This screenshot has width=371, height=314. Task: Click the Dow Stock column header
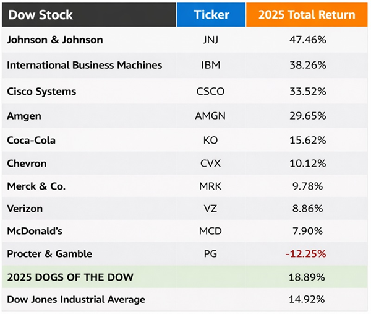pos(40,15)
